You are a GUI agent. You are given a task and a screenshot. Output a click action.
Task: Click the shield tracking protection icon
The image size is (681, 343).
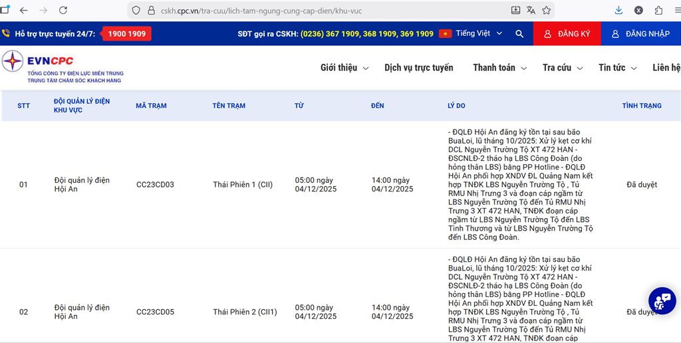click(x=136, y=11)
